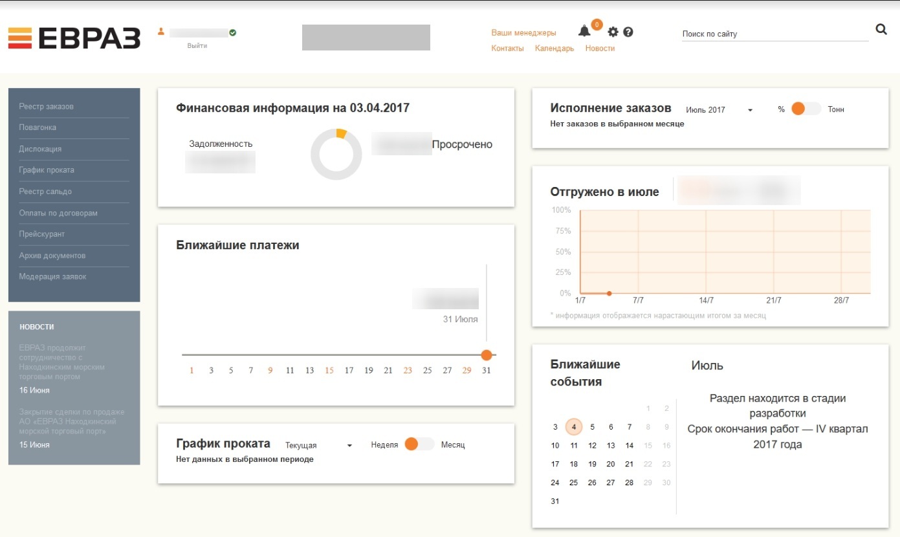
Task: Click the Задолженность label
Action: pos(221,144)
